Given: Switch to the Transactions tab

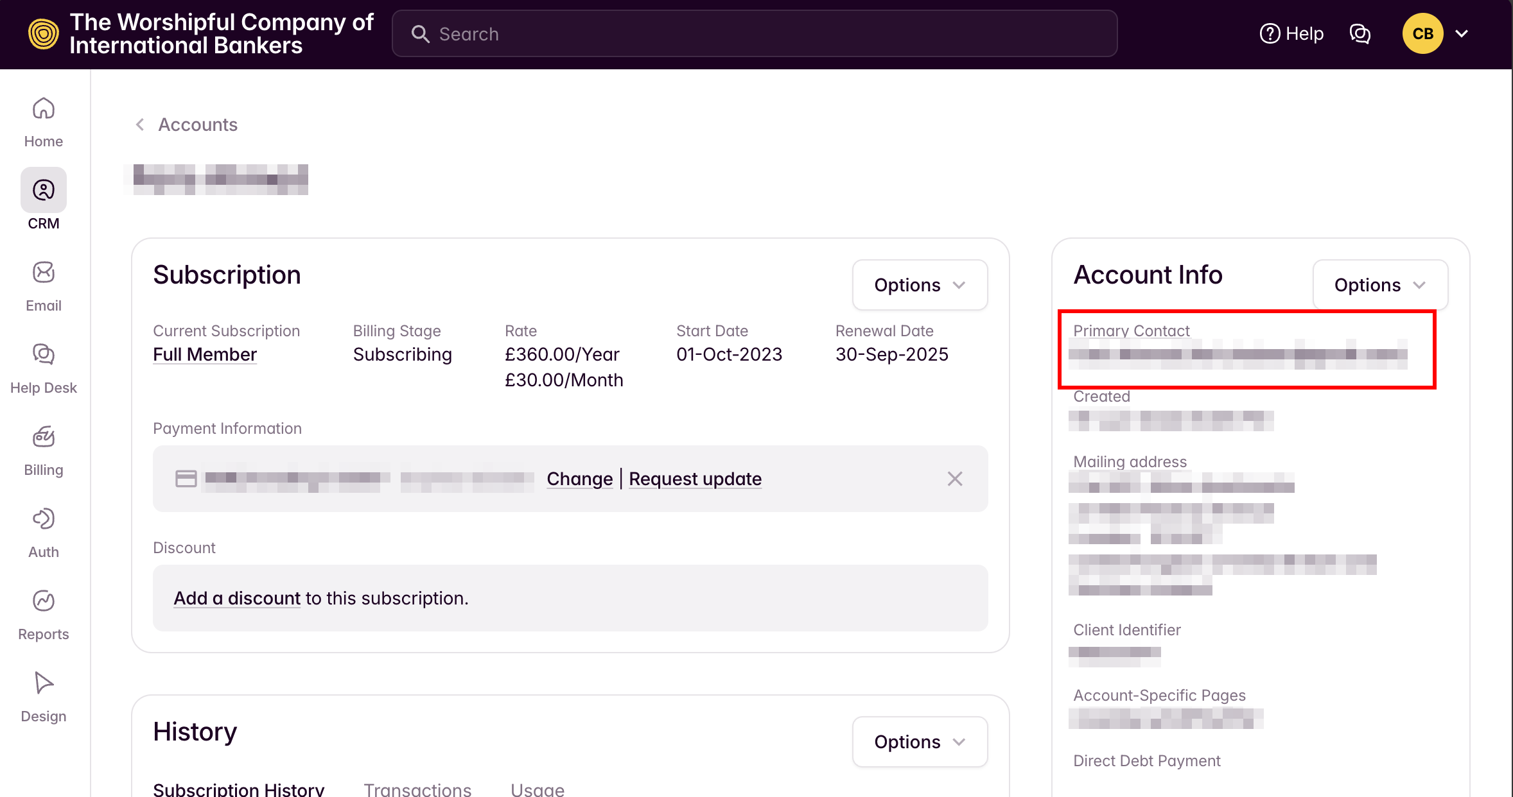Looking at the screenshot, I should (x=417, y=789).
